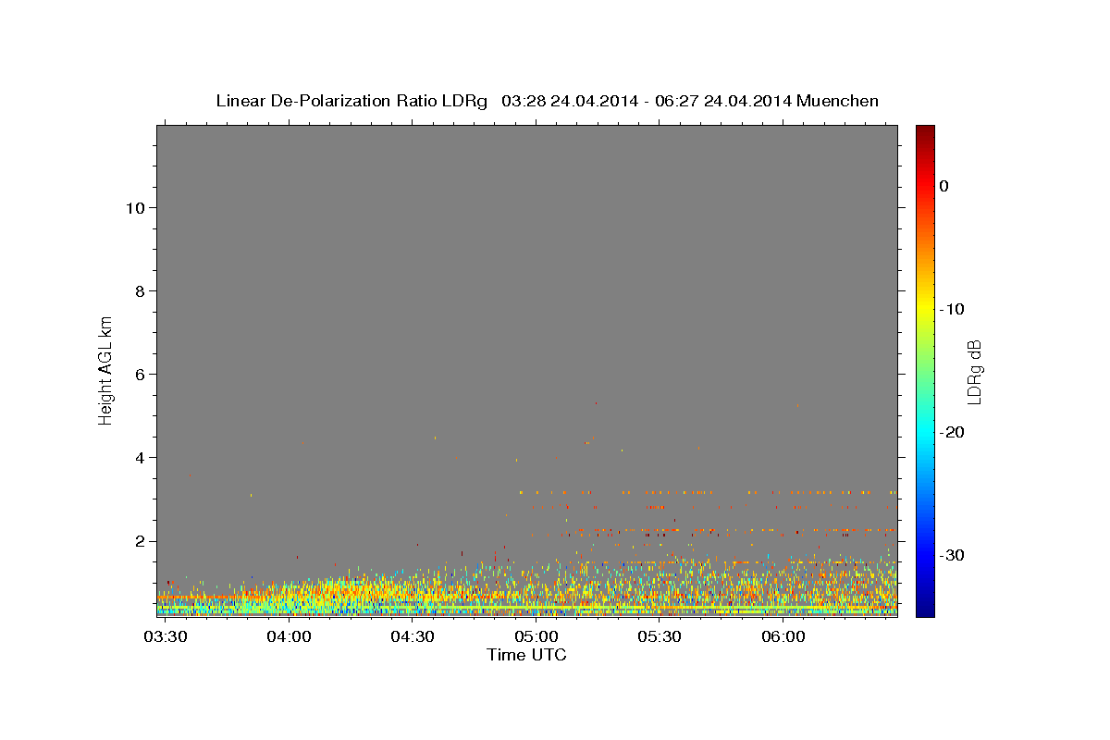The height and width of the screenshot is (740, 1110).
Task: Click the 05:30 time tick label
Action: [659, 636]
